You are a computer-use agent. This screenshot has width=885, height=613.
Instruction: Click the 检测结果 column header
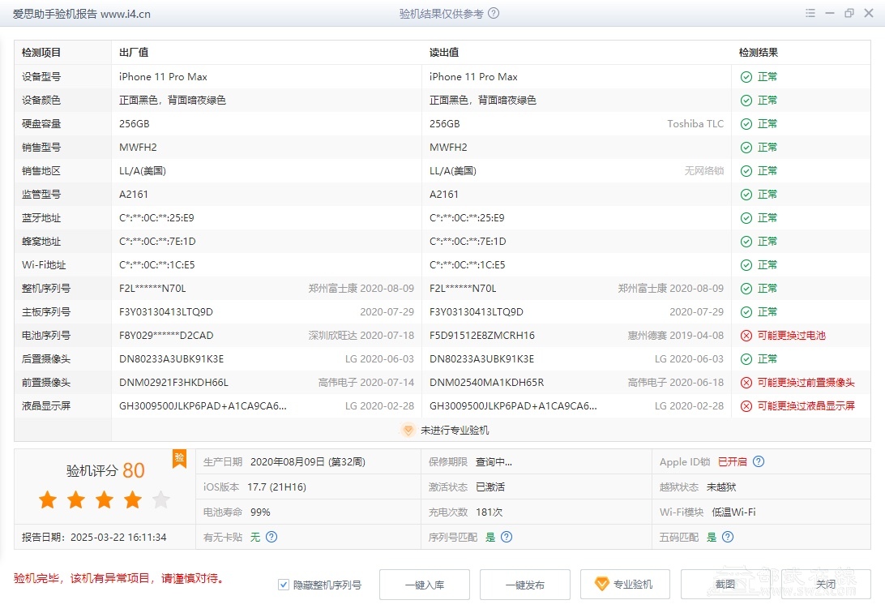[x=759, y=53]
